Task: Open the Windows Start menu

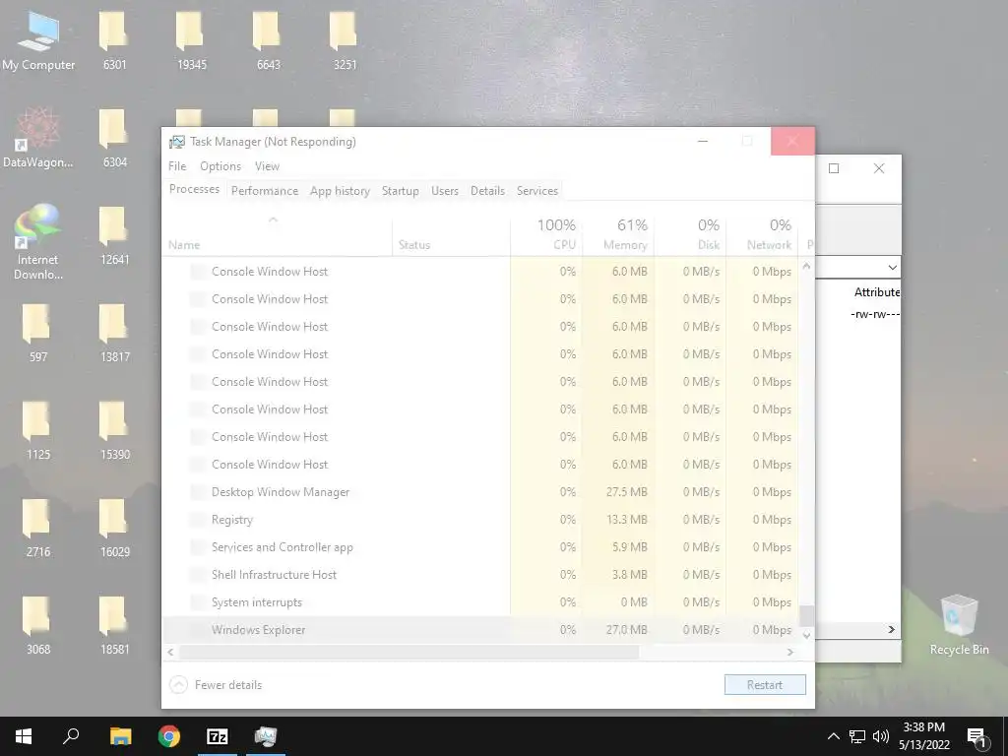Action: coord(24,736)
